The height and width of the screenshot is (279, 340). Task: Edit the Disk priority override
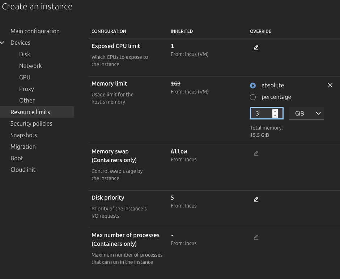tap(256, 200)
